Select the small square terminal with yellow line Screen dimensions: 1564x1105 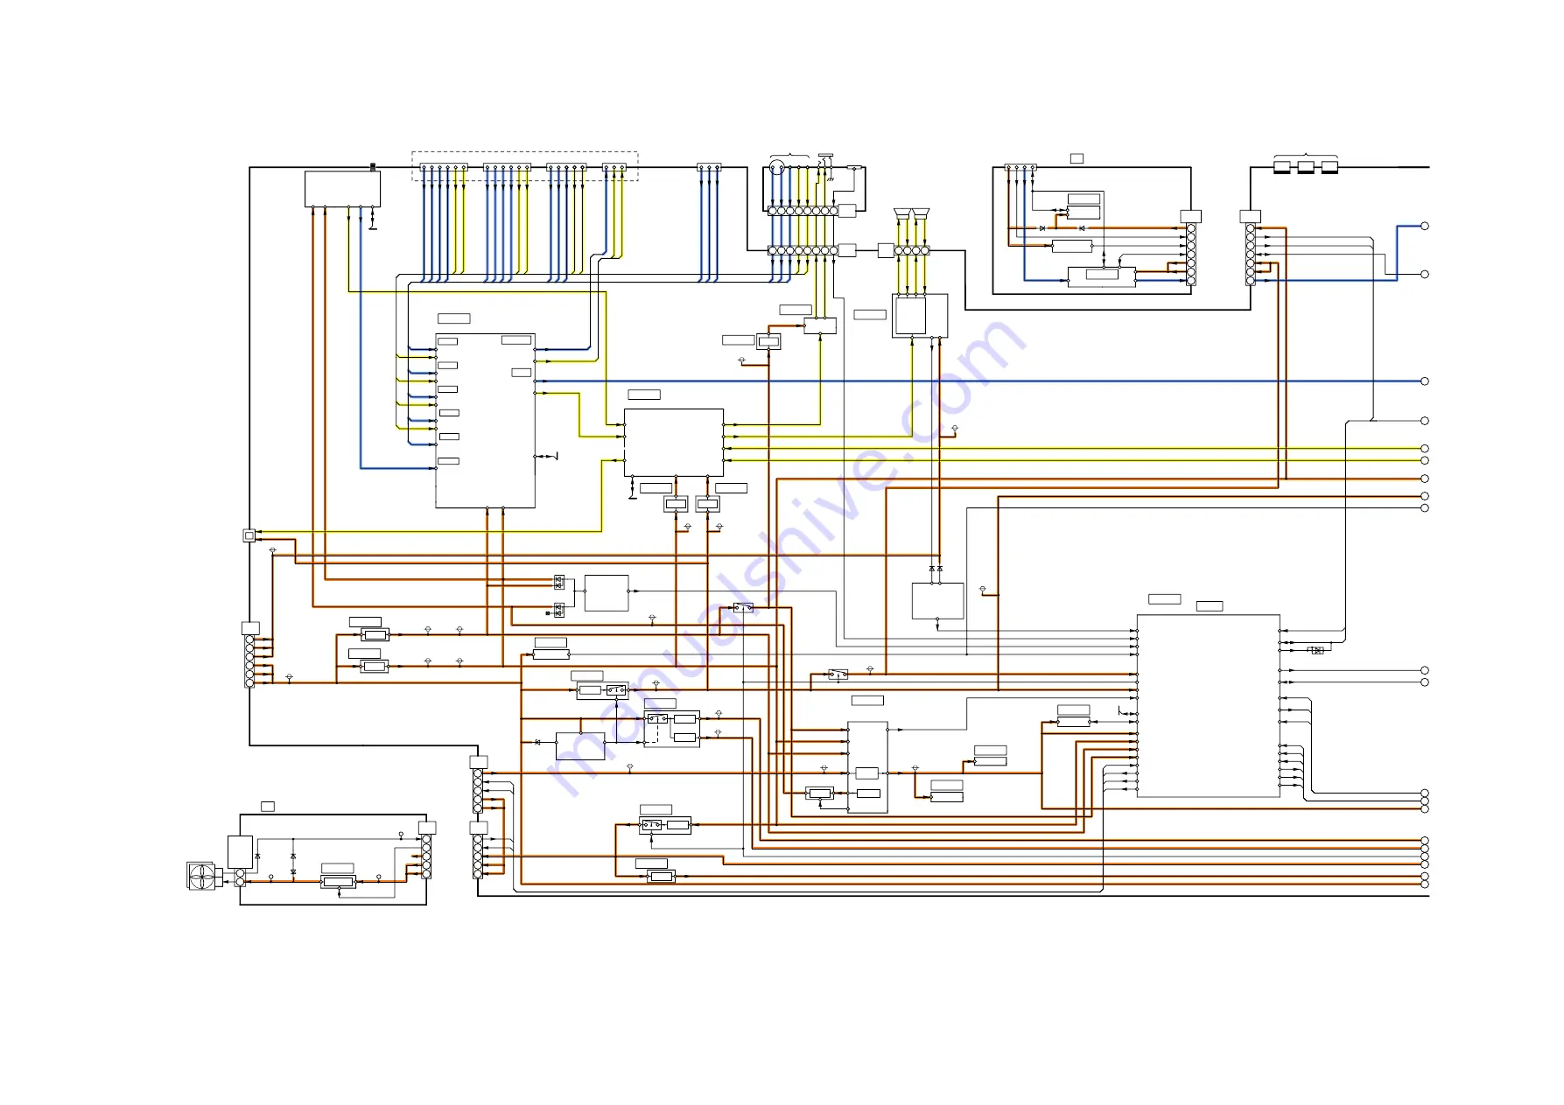[249, 535]
